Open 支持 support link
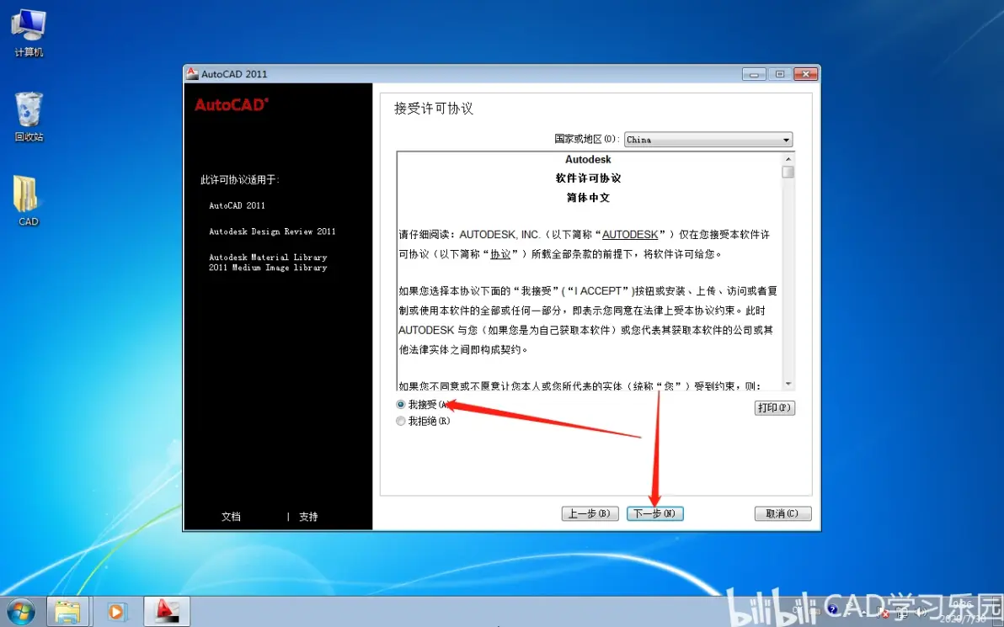 coord(308,516)
